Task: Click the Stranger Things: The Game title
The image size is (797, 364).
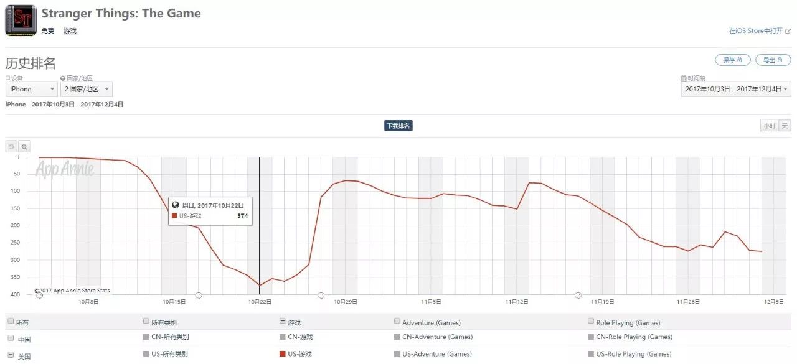Action: (x=121, y=13)
